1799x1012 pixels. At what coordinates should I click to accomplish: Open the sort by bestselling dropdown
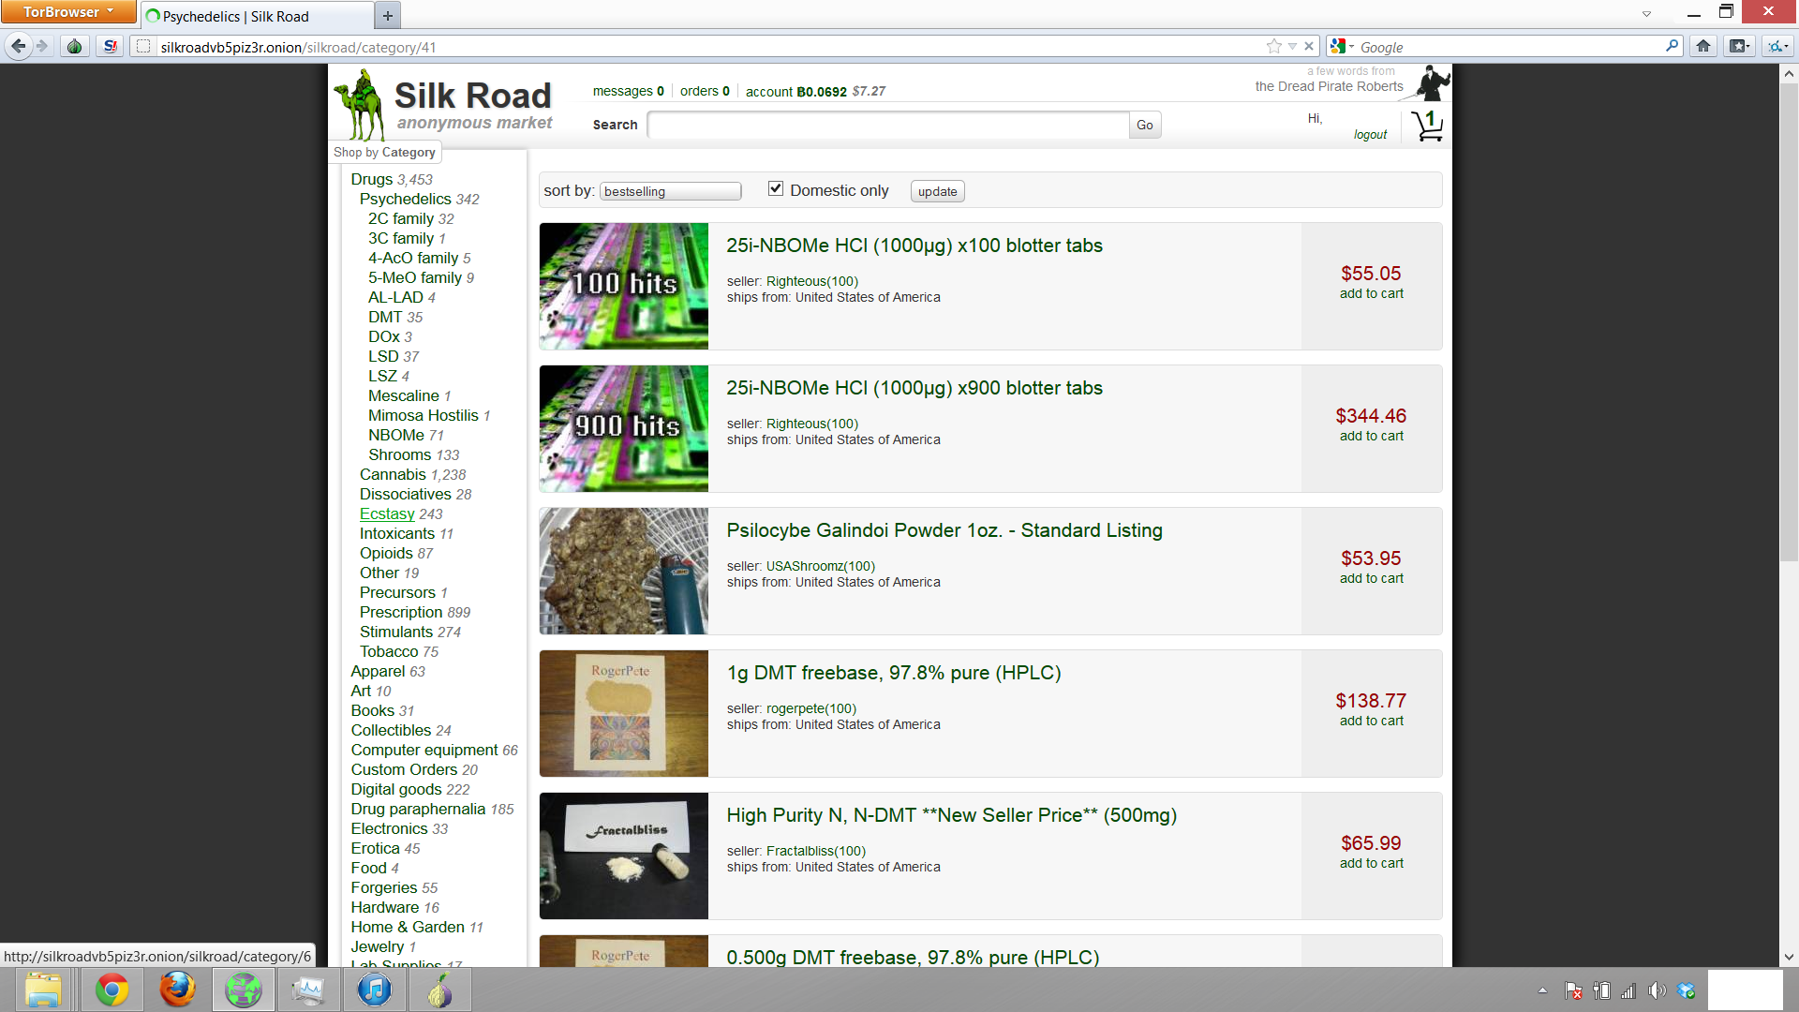coord(671,191)
